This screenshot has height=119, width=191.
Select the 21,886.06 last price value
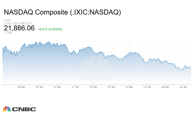[x=19, y=28]
